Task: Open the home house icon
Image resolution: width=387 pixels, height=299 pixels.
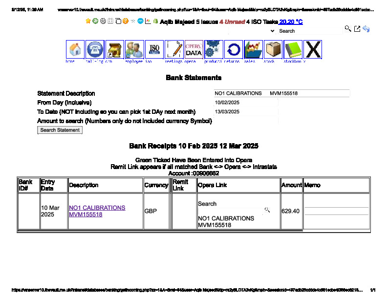Action: point(75,50)
